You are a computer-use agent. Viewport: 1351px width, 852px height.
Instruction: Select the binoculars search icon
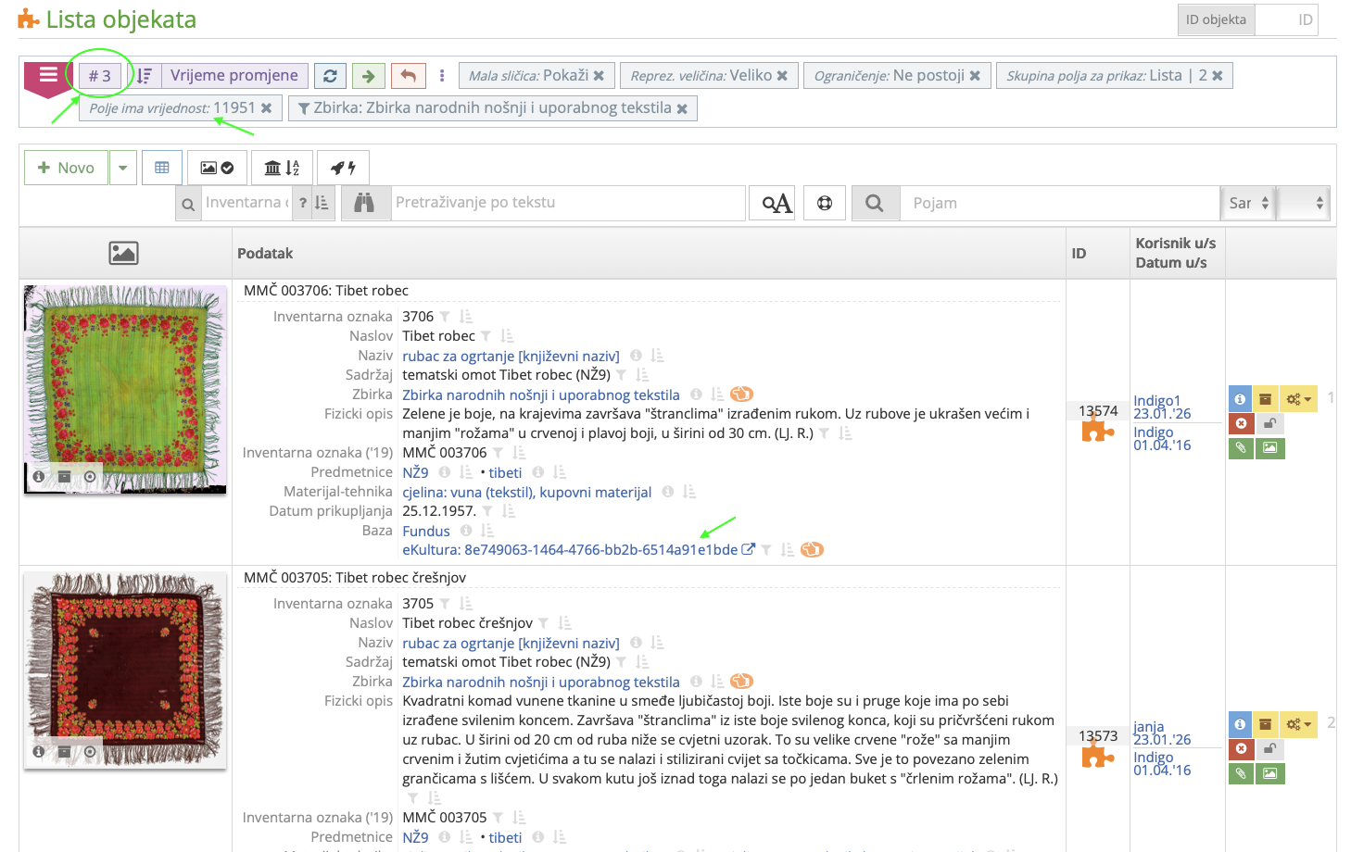tap(365, 202)
